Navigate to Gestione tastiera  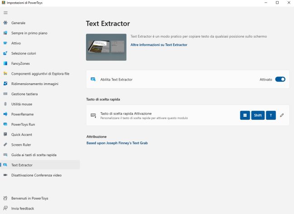coord(40,94)
